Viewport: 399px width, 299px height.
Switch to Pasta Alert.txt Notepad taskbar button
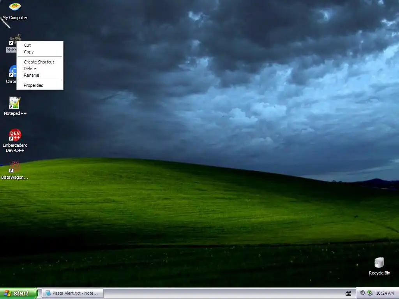pos(72,293)
